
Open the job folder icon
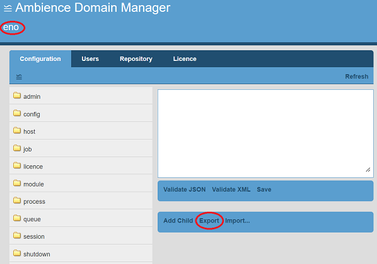coord(17,148)
